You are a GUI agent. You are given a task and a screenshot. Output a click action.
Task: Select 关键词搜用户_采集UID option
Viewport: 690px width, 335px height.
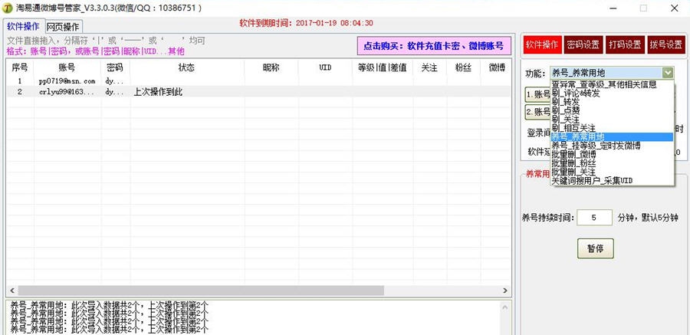point(612,180)
